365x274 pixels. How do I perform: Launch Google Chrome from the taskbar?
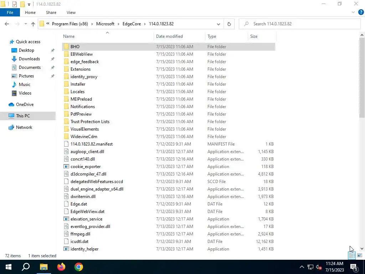coord(79,267)
